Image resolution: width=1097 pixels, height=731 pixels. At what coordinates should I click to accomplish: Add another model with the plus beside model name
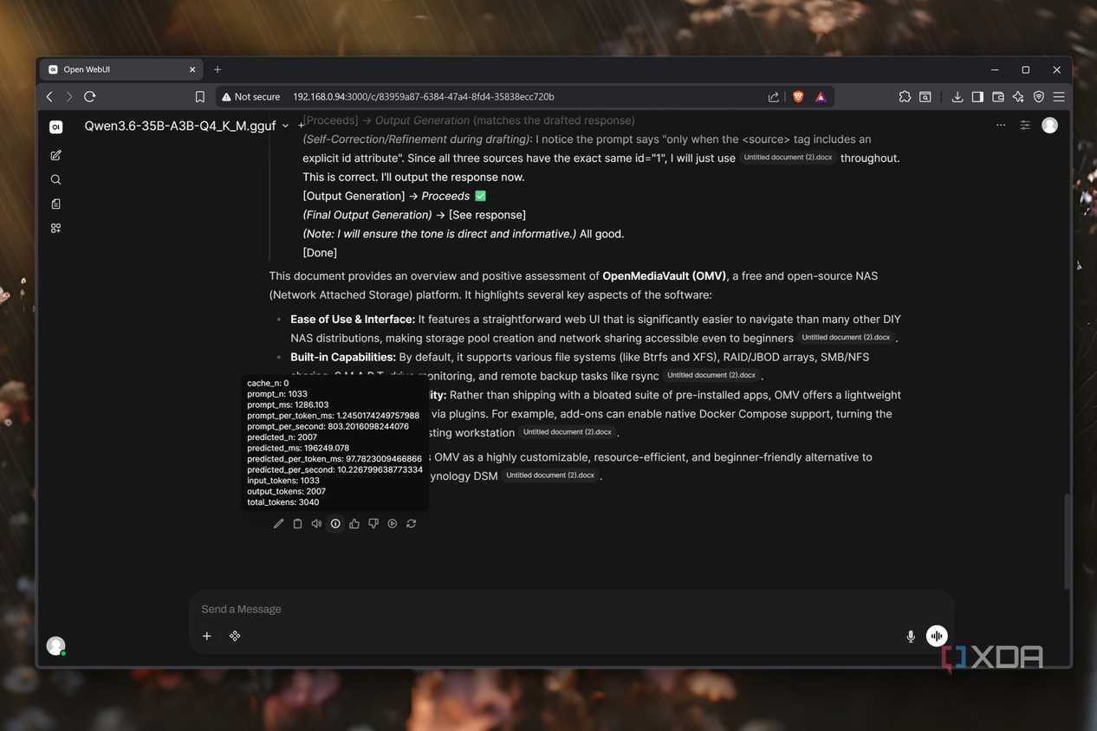301,126
